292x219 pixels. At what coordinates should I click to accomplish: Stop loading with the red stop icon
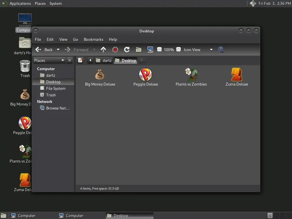pos(115,50)
